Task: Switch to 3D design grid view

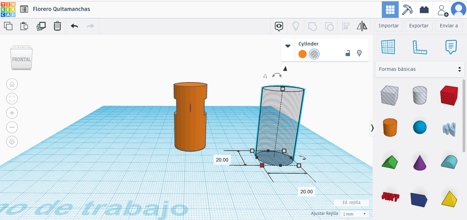Action: (390, 10)
